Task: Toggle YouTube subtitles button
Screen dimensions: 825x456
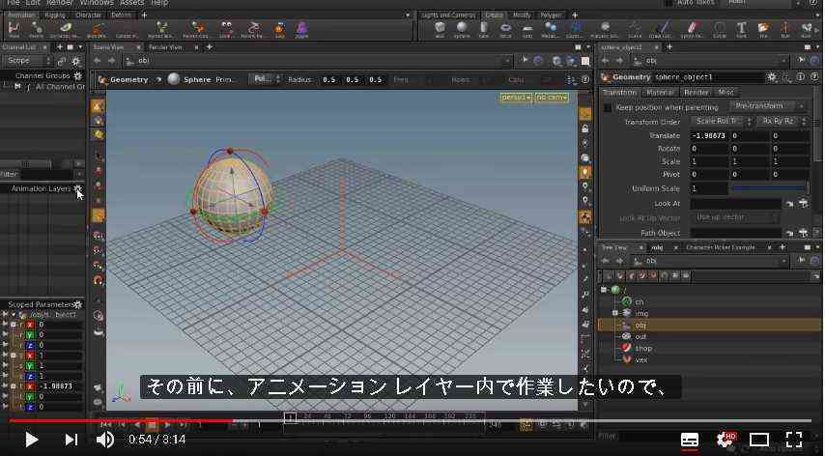Action: click(690, 440)
